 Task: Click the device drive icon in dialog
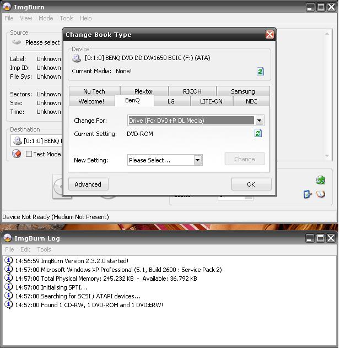coord(77,58)
